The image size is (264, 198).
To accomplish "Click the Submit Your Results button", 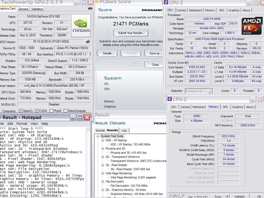I will click(131, 33).
